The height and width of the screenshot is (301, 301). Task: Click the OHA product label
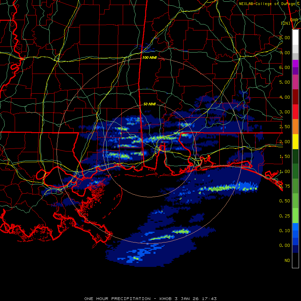[294, 20]
